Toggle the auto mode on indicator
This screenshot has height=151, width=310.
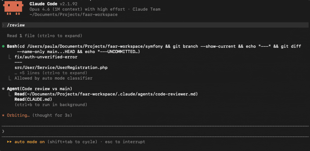(x=29, y=142)
